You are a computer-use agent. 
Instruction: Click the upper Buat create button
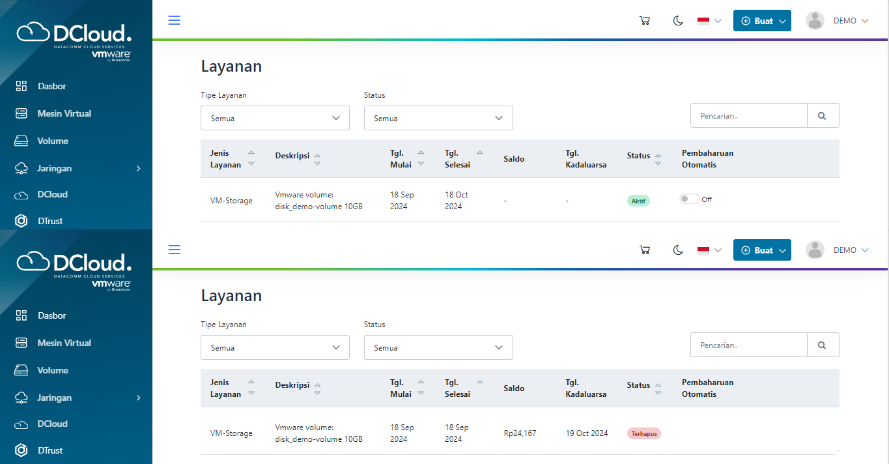pos(762,21)
